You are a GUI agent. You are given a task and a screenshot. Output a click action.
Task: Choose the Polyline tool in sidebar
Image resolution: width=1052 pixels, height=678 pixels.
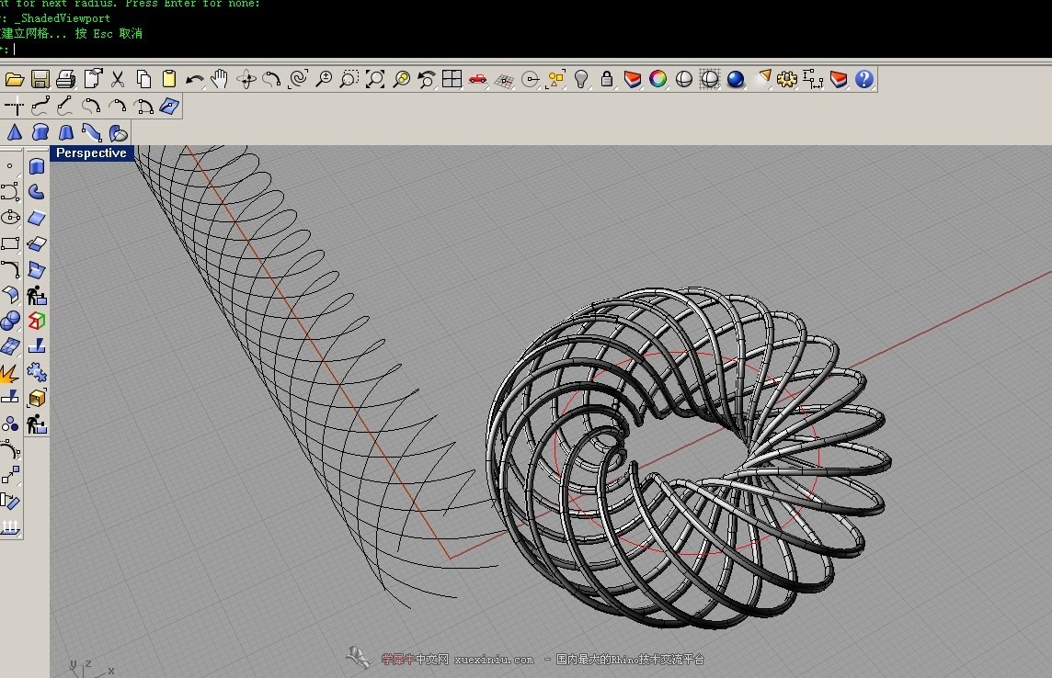click(x=9, y=192)
